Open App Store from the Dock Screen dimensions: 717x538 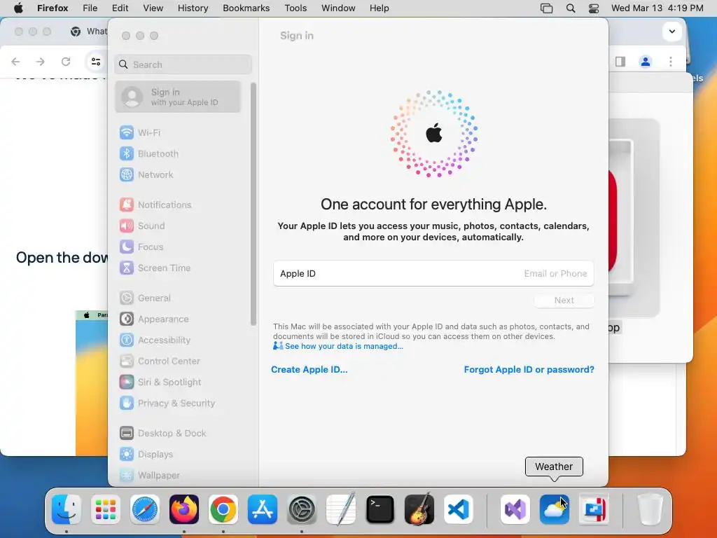(x=263, y=509)
